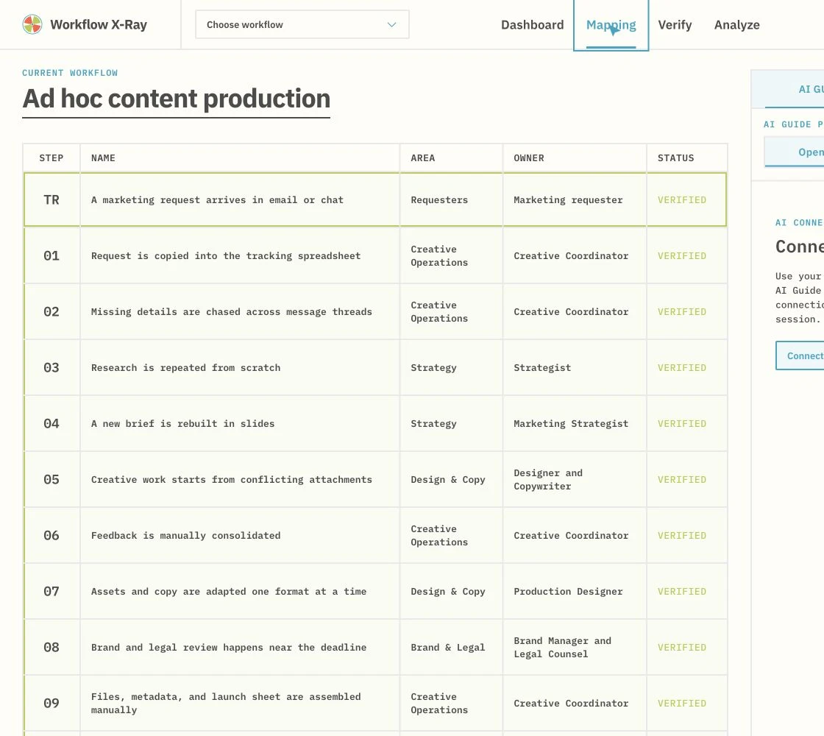The width and height of the screenshot is (824, 736).
Task: Select step 01 Request is copied into spreadsheet
Action: [375, 255]
